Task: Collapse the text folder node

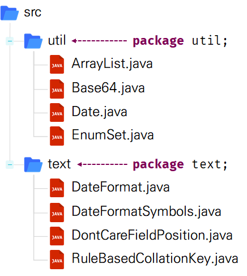Action: tap(10, 164)
